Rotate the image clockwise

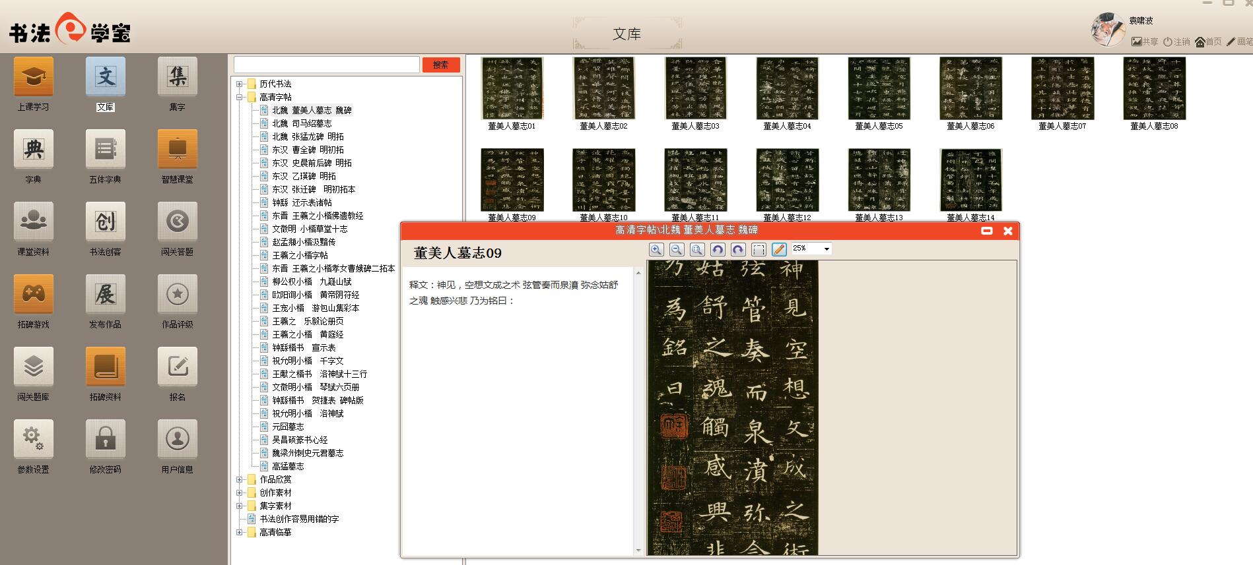(x=738, y=249)
